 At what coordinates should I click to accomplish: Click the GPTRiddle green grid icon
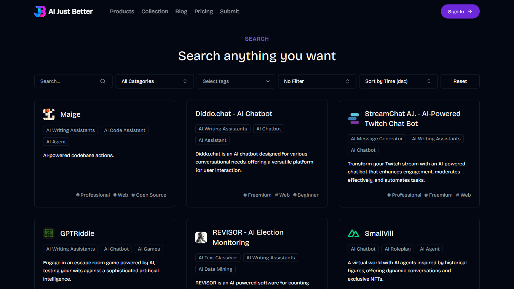point(49,233)
